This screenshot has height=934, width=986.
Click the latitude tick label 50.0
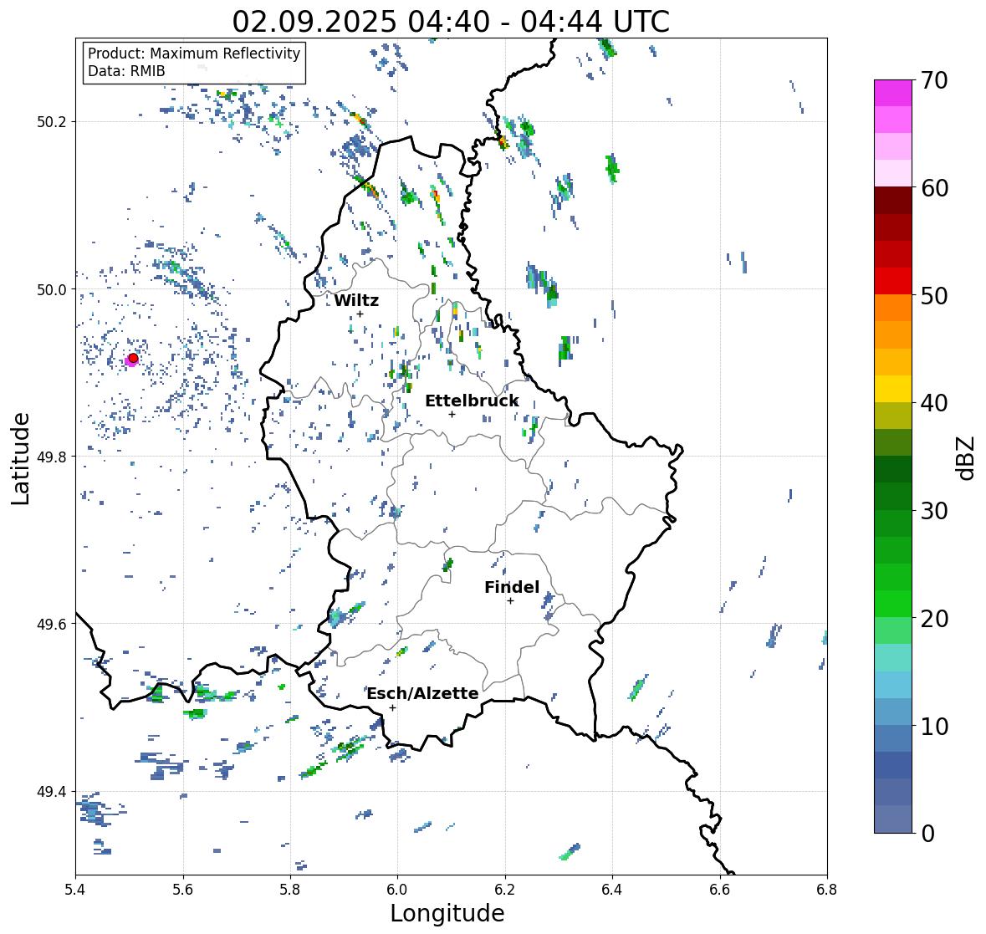[52, 290]
